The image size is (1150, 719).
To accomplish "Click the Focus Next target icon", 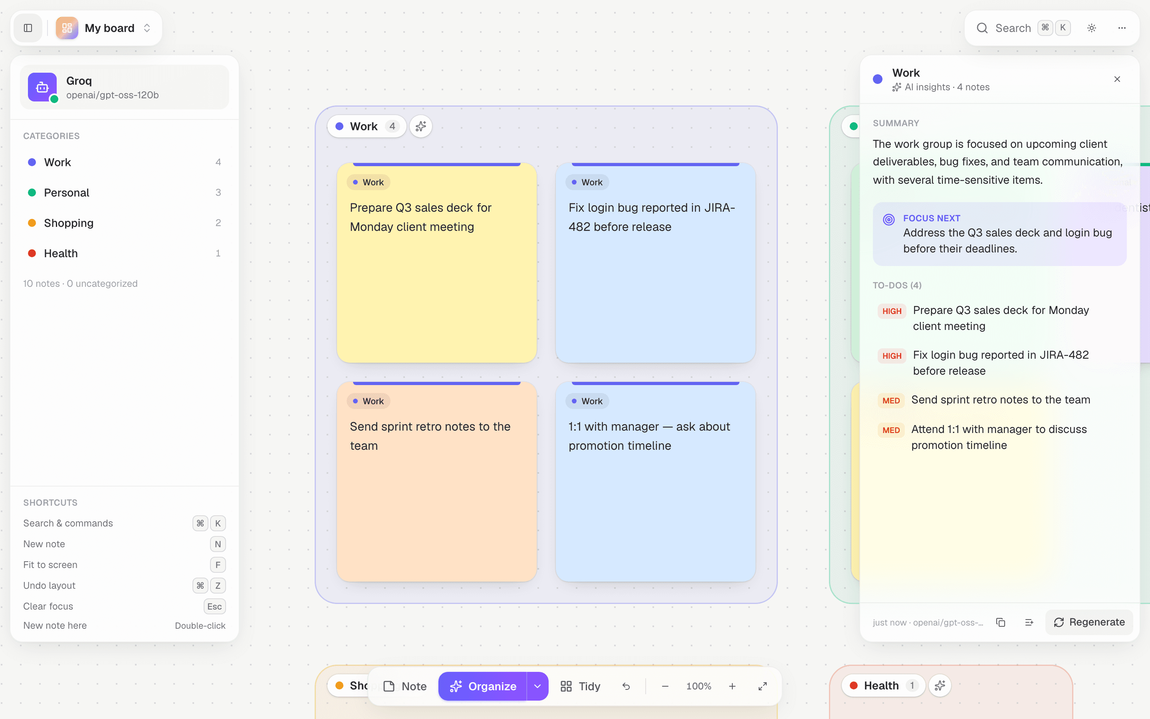I will click(888, 219).
